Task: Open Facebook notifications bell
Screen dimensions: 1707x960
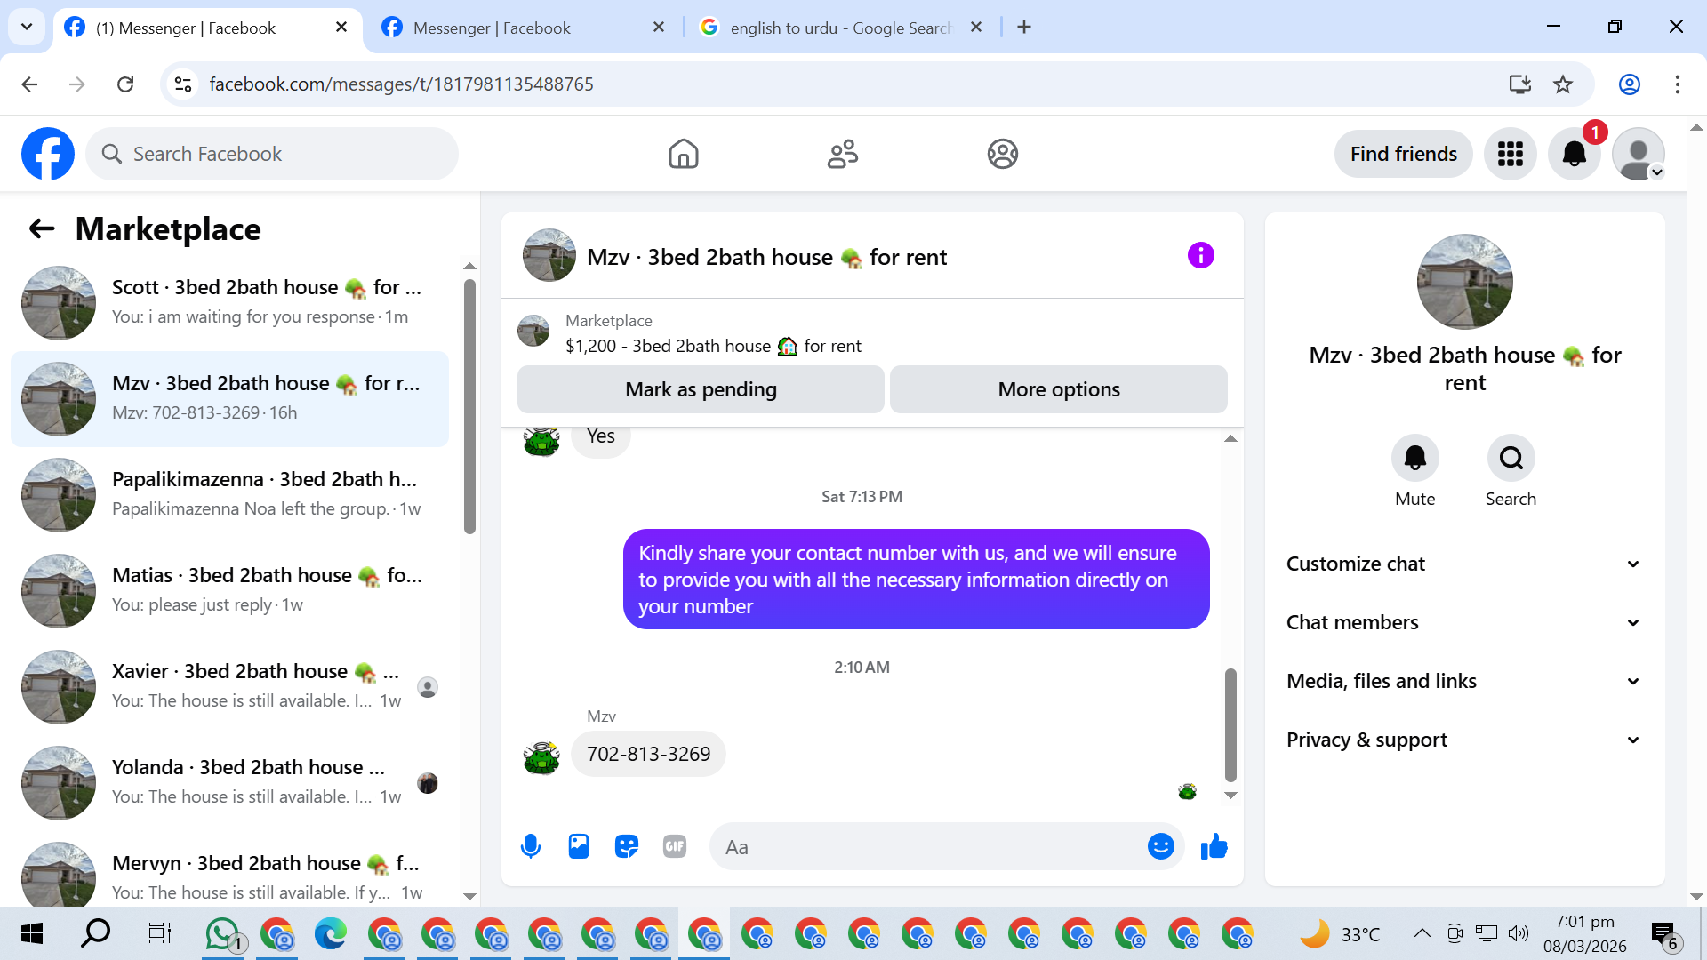Action: click(1574, 154)
